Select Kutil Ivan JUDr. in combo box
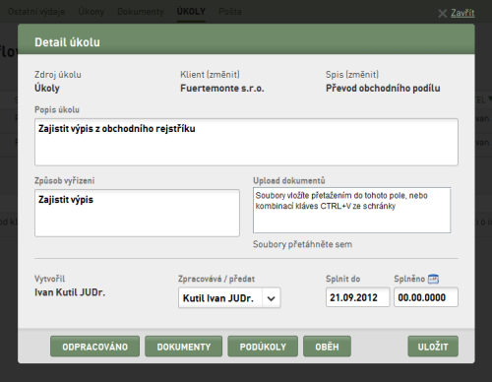Image resolution: width=492 pixels, height=382 pixels. click(229, 298)
